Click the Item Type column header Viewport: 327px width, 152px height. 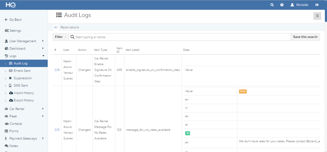(101, 50)
